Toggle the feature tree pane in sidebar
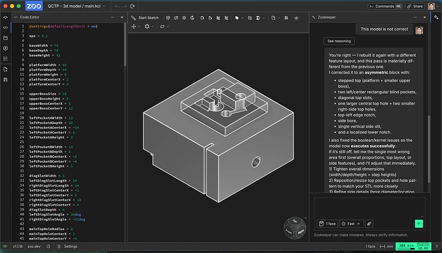Screen dimensions: 442x253 [x=5, y=17]
